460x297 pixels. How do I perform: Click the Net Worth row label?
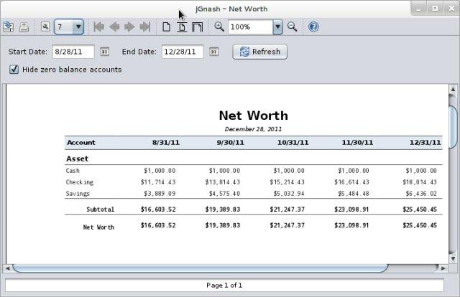pyautogui.click(x=98, y=227)
